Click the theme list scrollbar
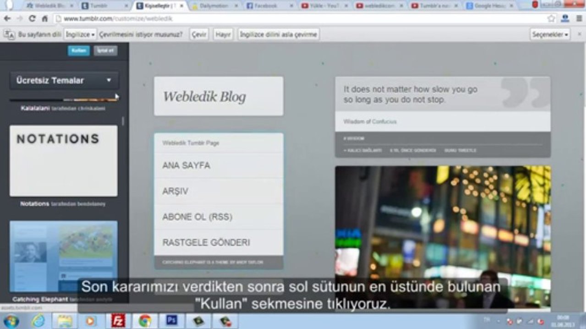Image resolution: width=586 pixels, height=329 pixels. tap(123, 121)
